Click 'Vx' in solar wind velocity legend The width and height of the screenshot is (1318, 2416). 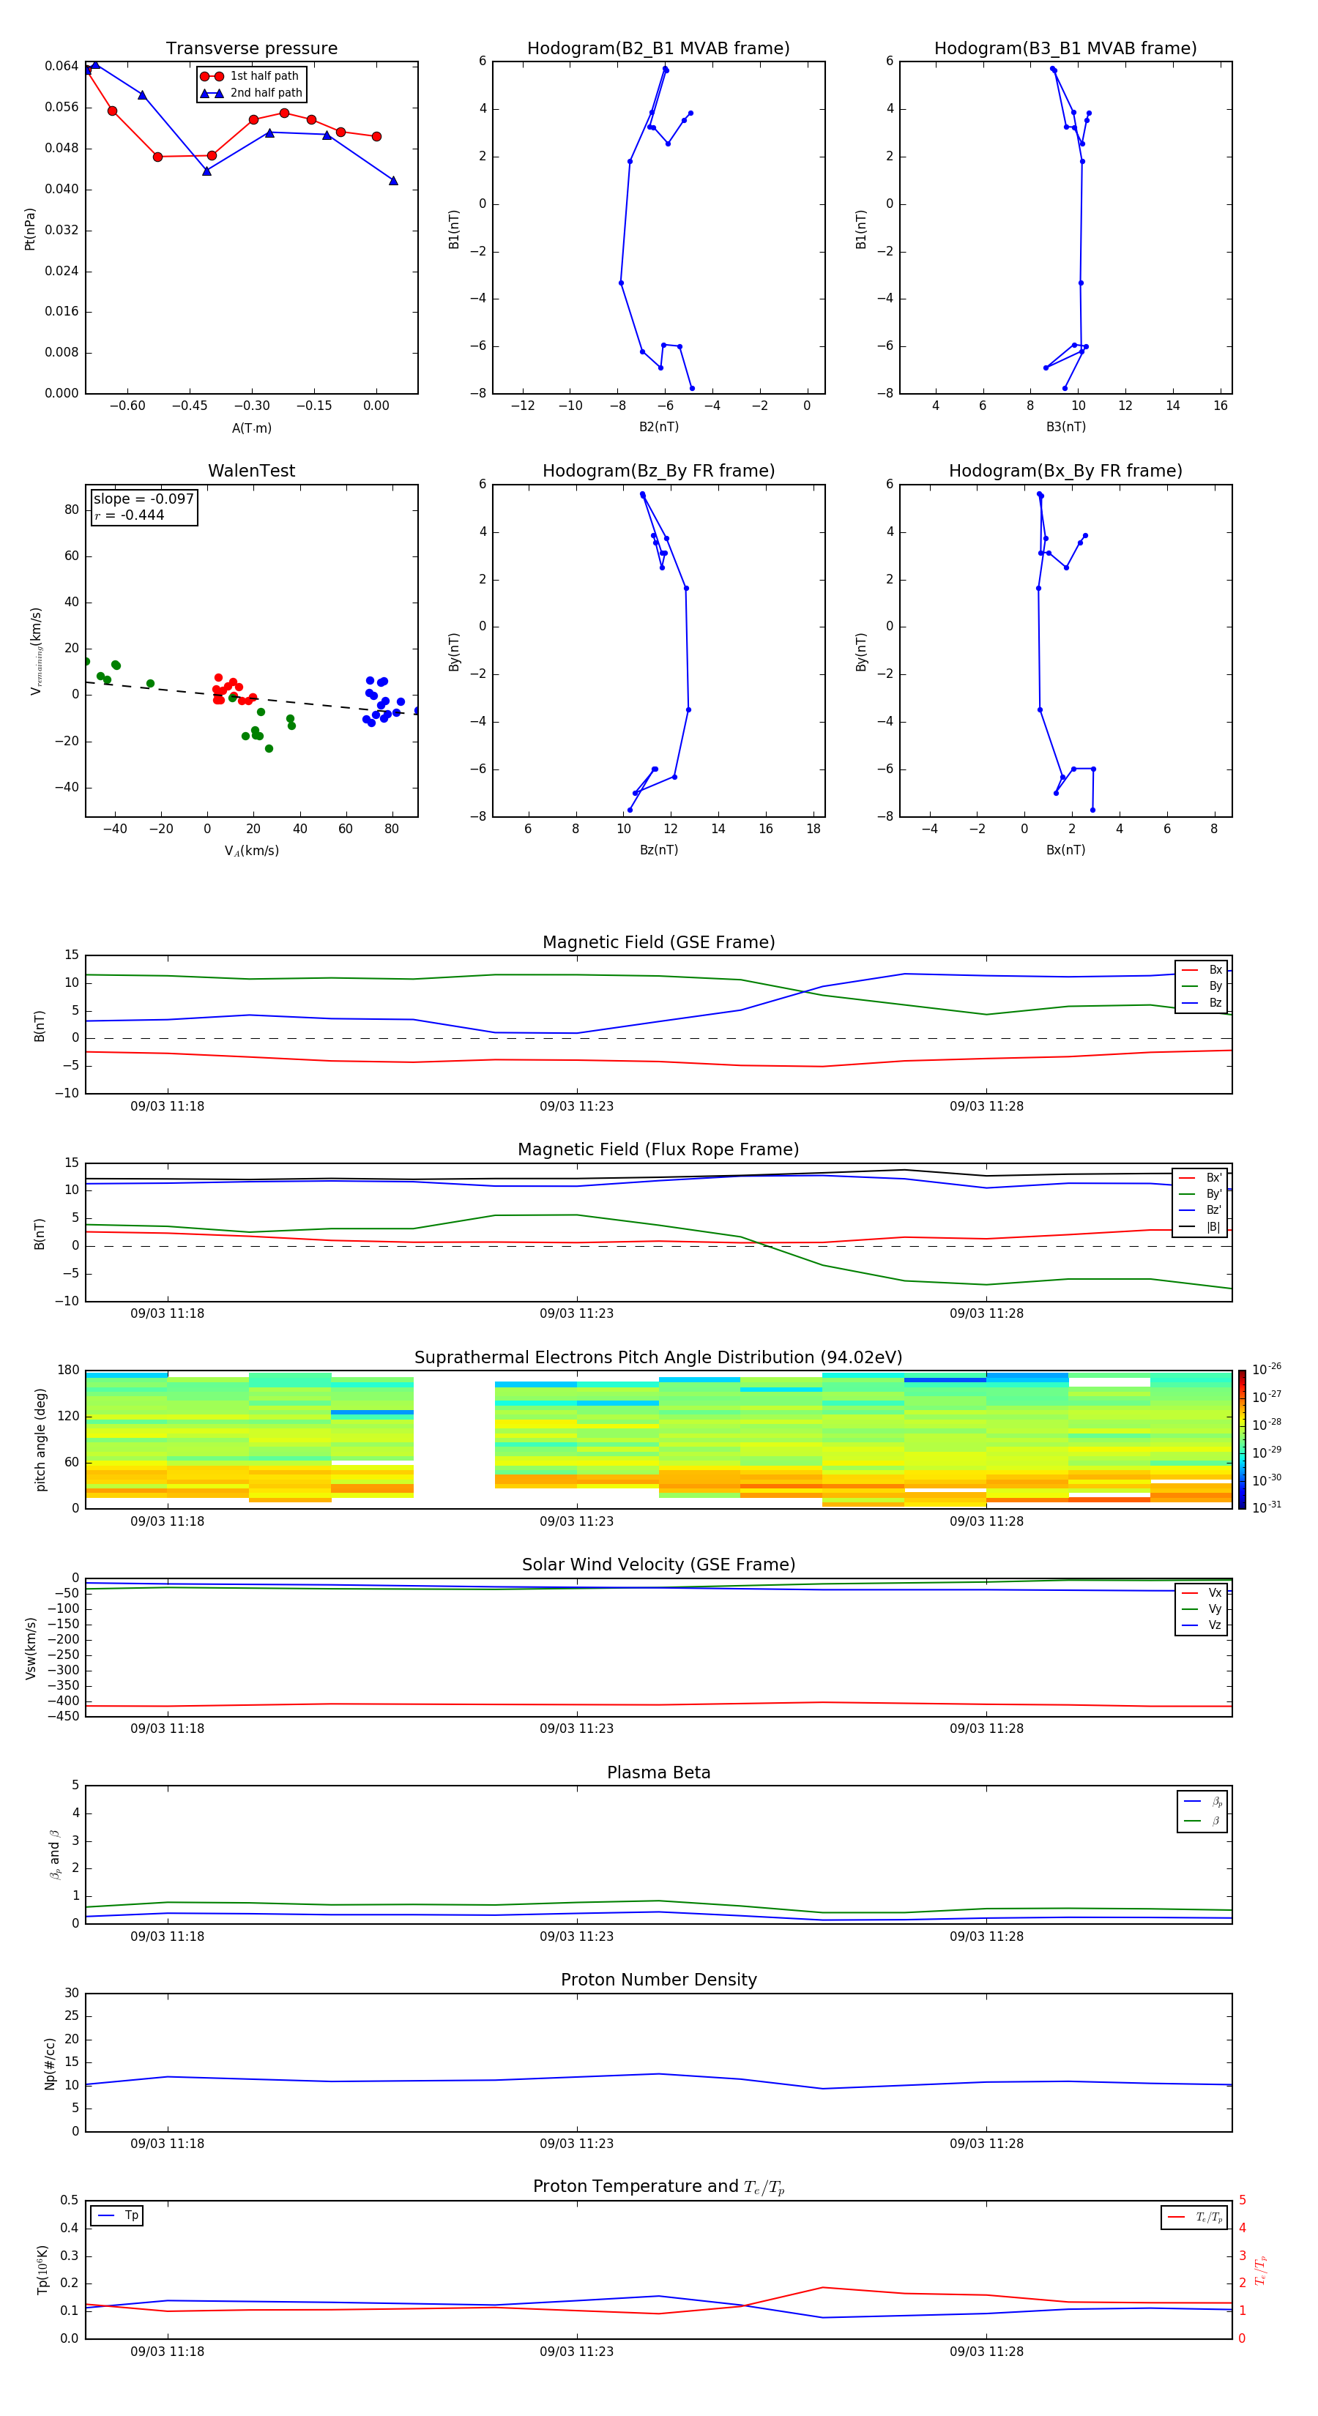pos(1202,1592)
